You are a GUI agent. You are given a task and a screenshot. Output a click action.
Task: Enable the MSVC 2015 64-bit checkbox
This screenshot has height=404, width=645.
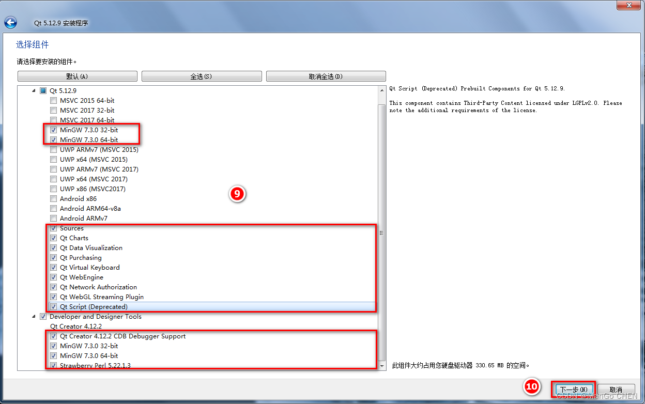[x=54, y=100]
